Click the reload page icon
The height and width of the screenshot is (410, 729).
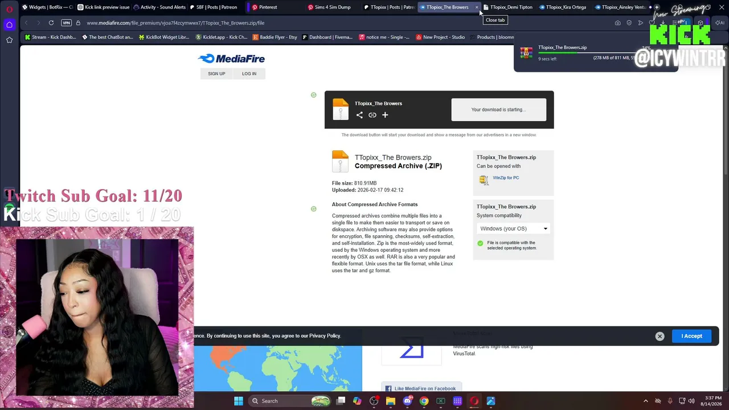coord(51,23)
